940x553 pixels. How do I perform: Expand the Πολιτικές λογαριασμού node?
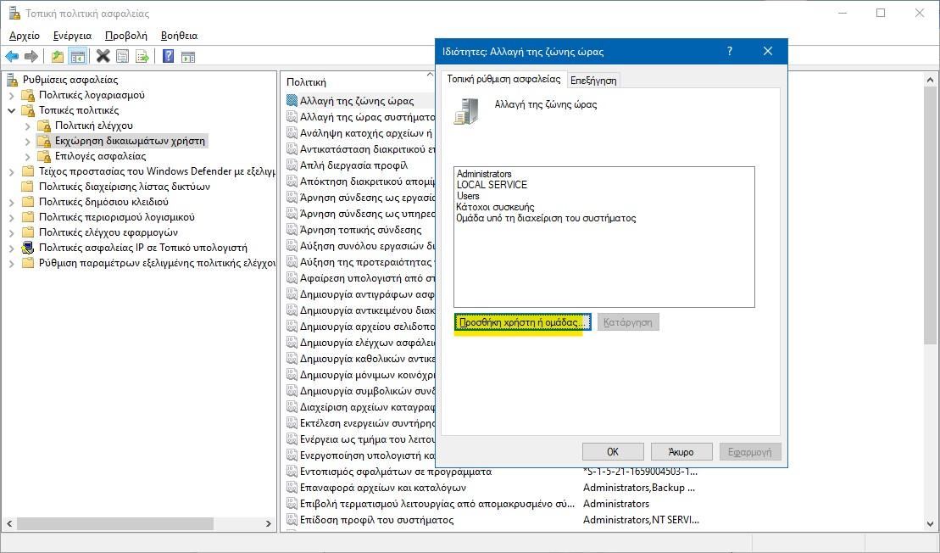pyautogui.click(x=11, y=95)
